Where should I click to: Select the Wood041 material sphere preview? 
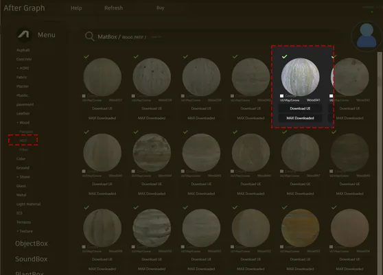tap(300, 77)
